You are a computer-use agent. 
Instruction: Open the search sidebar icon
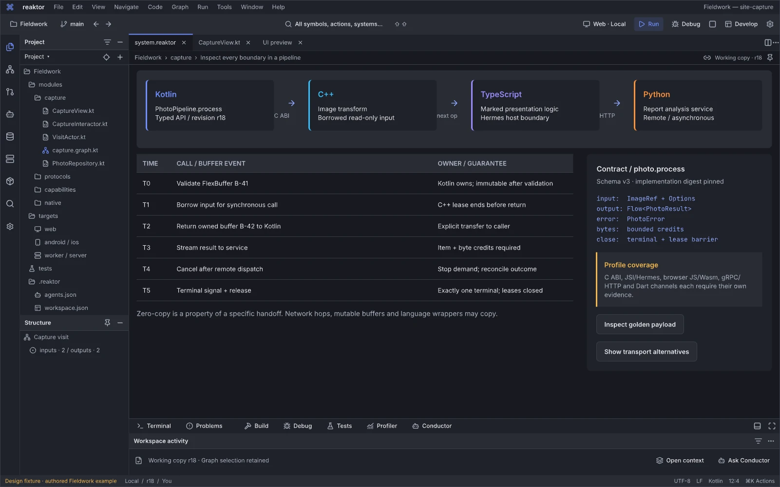pyautogui.click(x=10, y=204)
